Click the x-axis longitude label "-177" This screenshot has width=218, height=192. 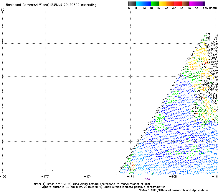click(x=45, y=177)
